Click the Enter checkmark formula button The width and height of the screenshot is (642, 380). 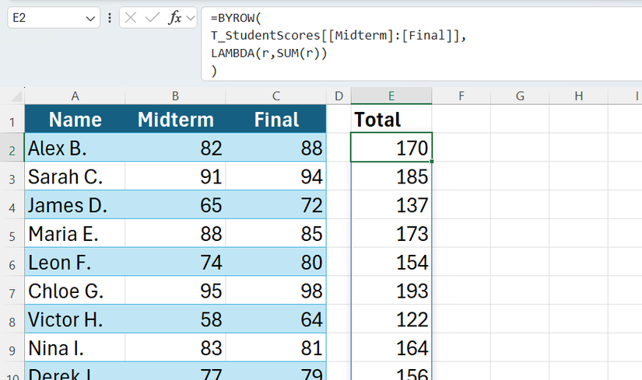click(x=153, y=17)
